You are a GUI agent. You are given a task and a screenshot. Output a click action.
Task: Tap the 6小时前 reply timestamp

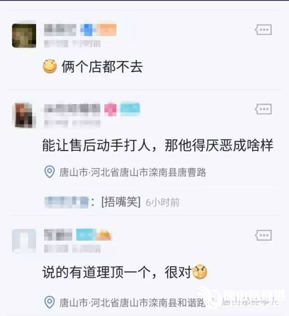click(163, 202)
